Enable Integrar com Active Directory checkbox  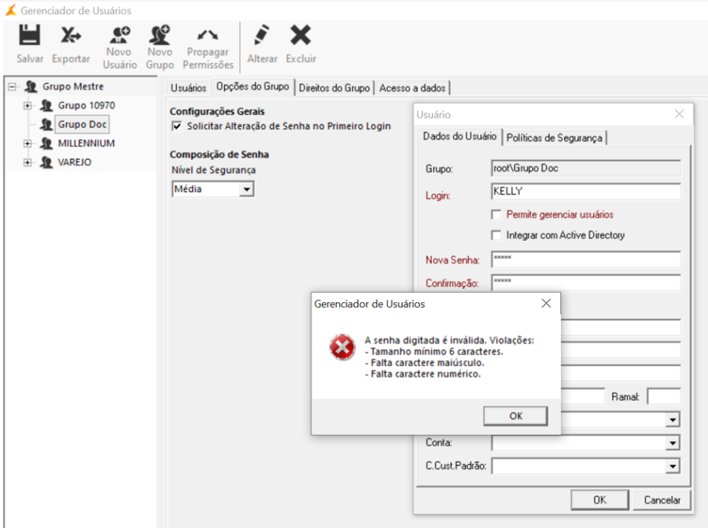pyautogui.click(x=496, y=235)
